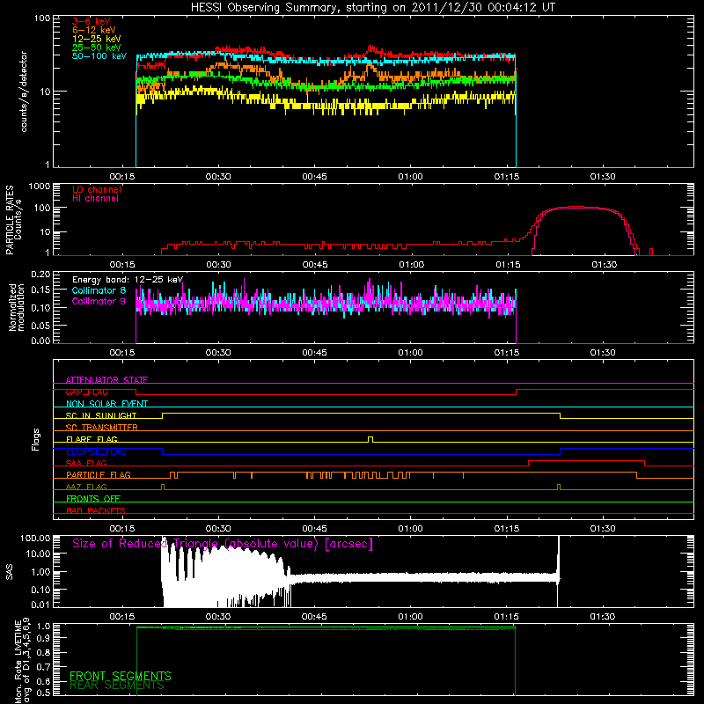This screenshot has height=704, width=704.
Task: Select the FRONTS_OFF flag label
Action: click(95, 499)
